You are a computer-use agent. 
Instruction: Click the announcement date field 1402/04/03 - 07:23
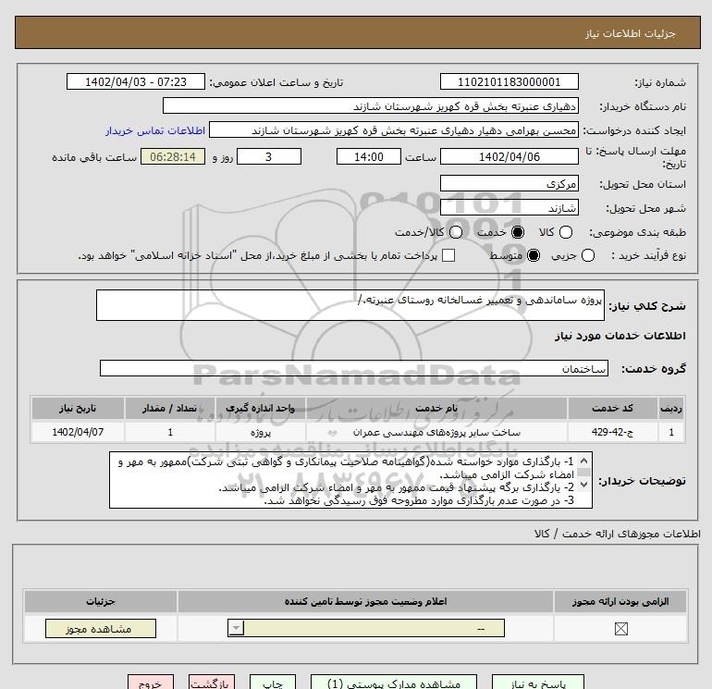coord(136,81)
